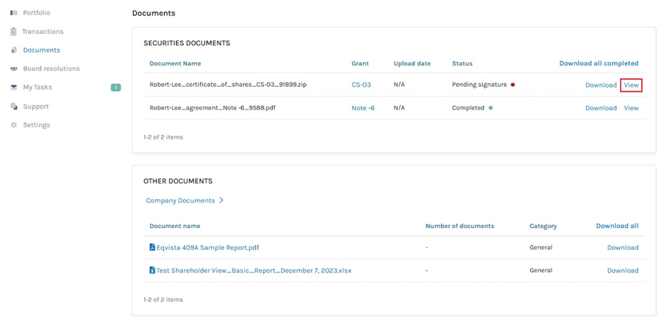Image resolution: width=663 pixels, height=317 pixels.
Task: Download the Eqvista 409A Sample Report
Action: click(x=622, y=248)
